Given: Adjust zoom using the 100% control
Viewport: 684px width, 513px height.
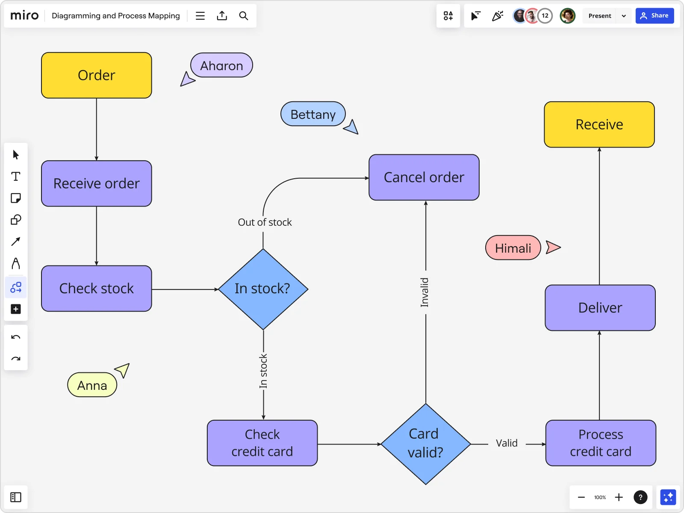Looking at the screenshot, I should pos(600,497).
